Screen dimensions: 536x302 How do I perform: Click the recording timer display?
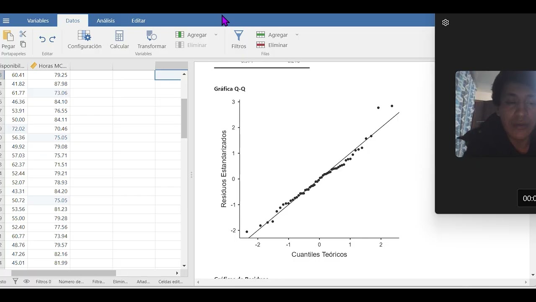coord(527,198)
